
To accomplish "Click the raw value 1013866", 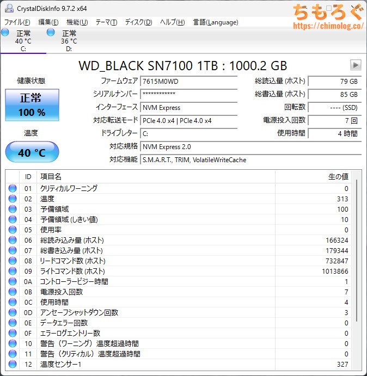I will (x=335, y=271).
